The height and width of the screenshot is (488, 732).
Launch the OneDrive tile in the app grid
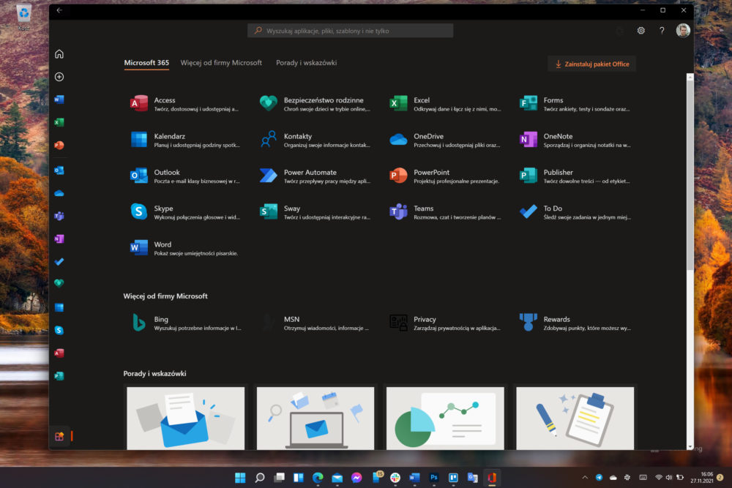pos(445,140)
